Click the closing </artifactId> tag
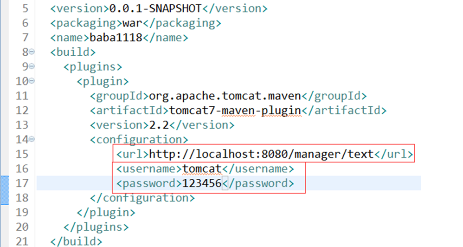 click(x=344, y=110)
